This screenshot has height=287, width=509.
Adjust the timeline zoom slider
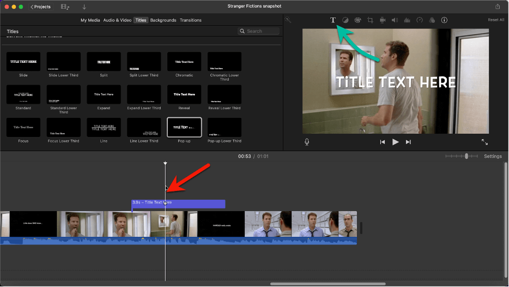(466, 157)
